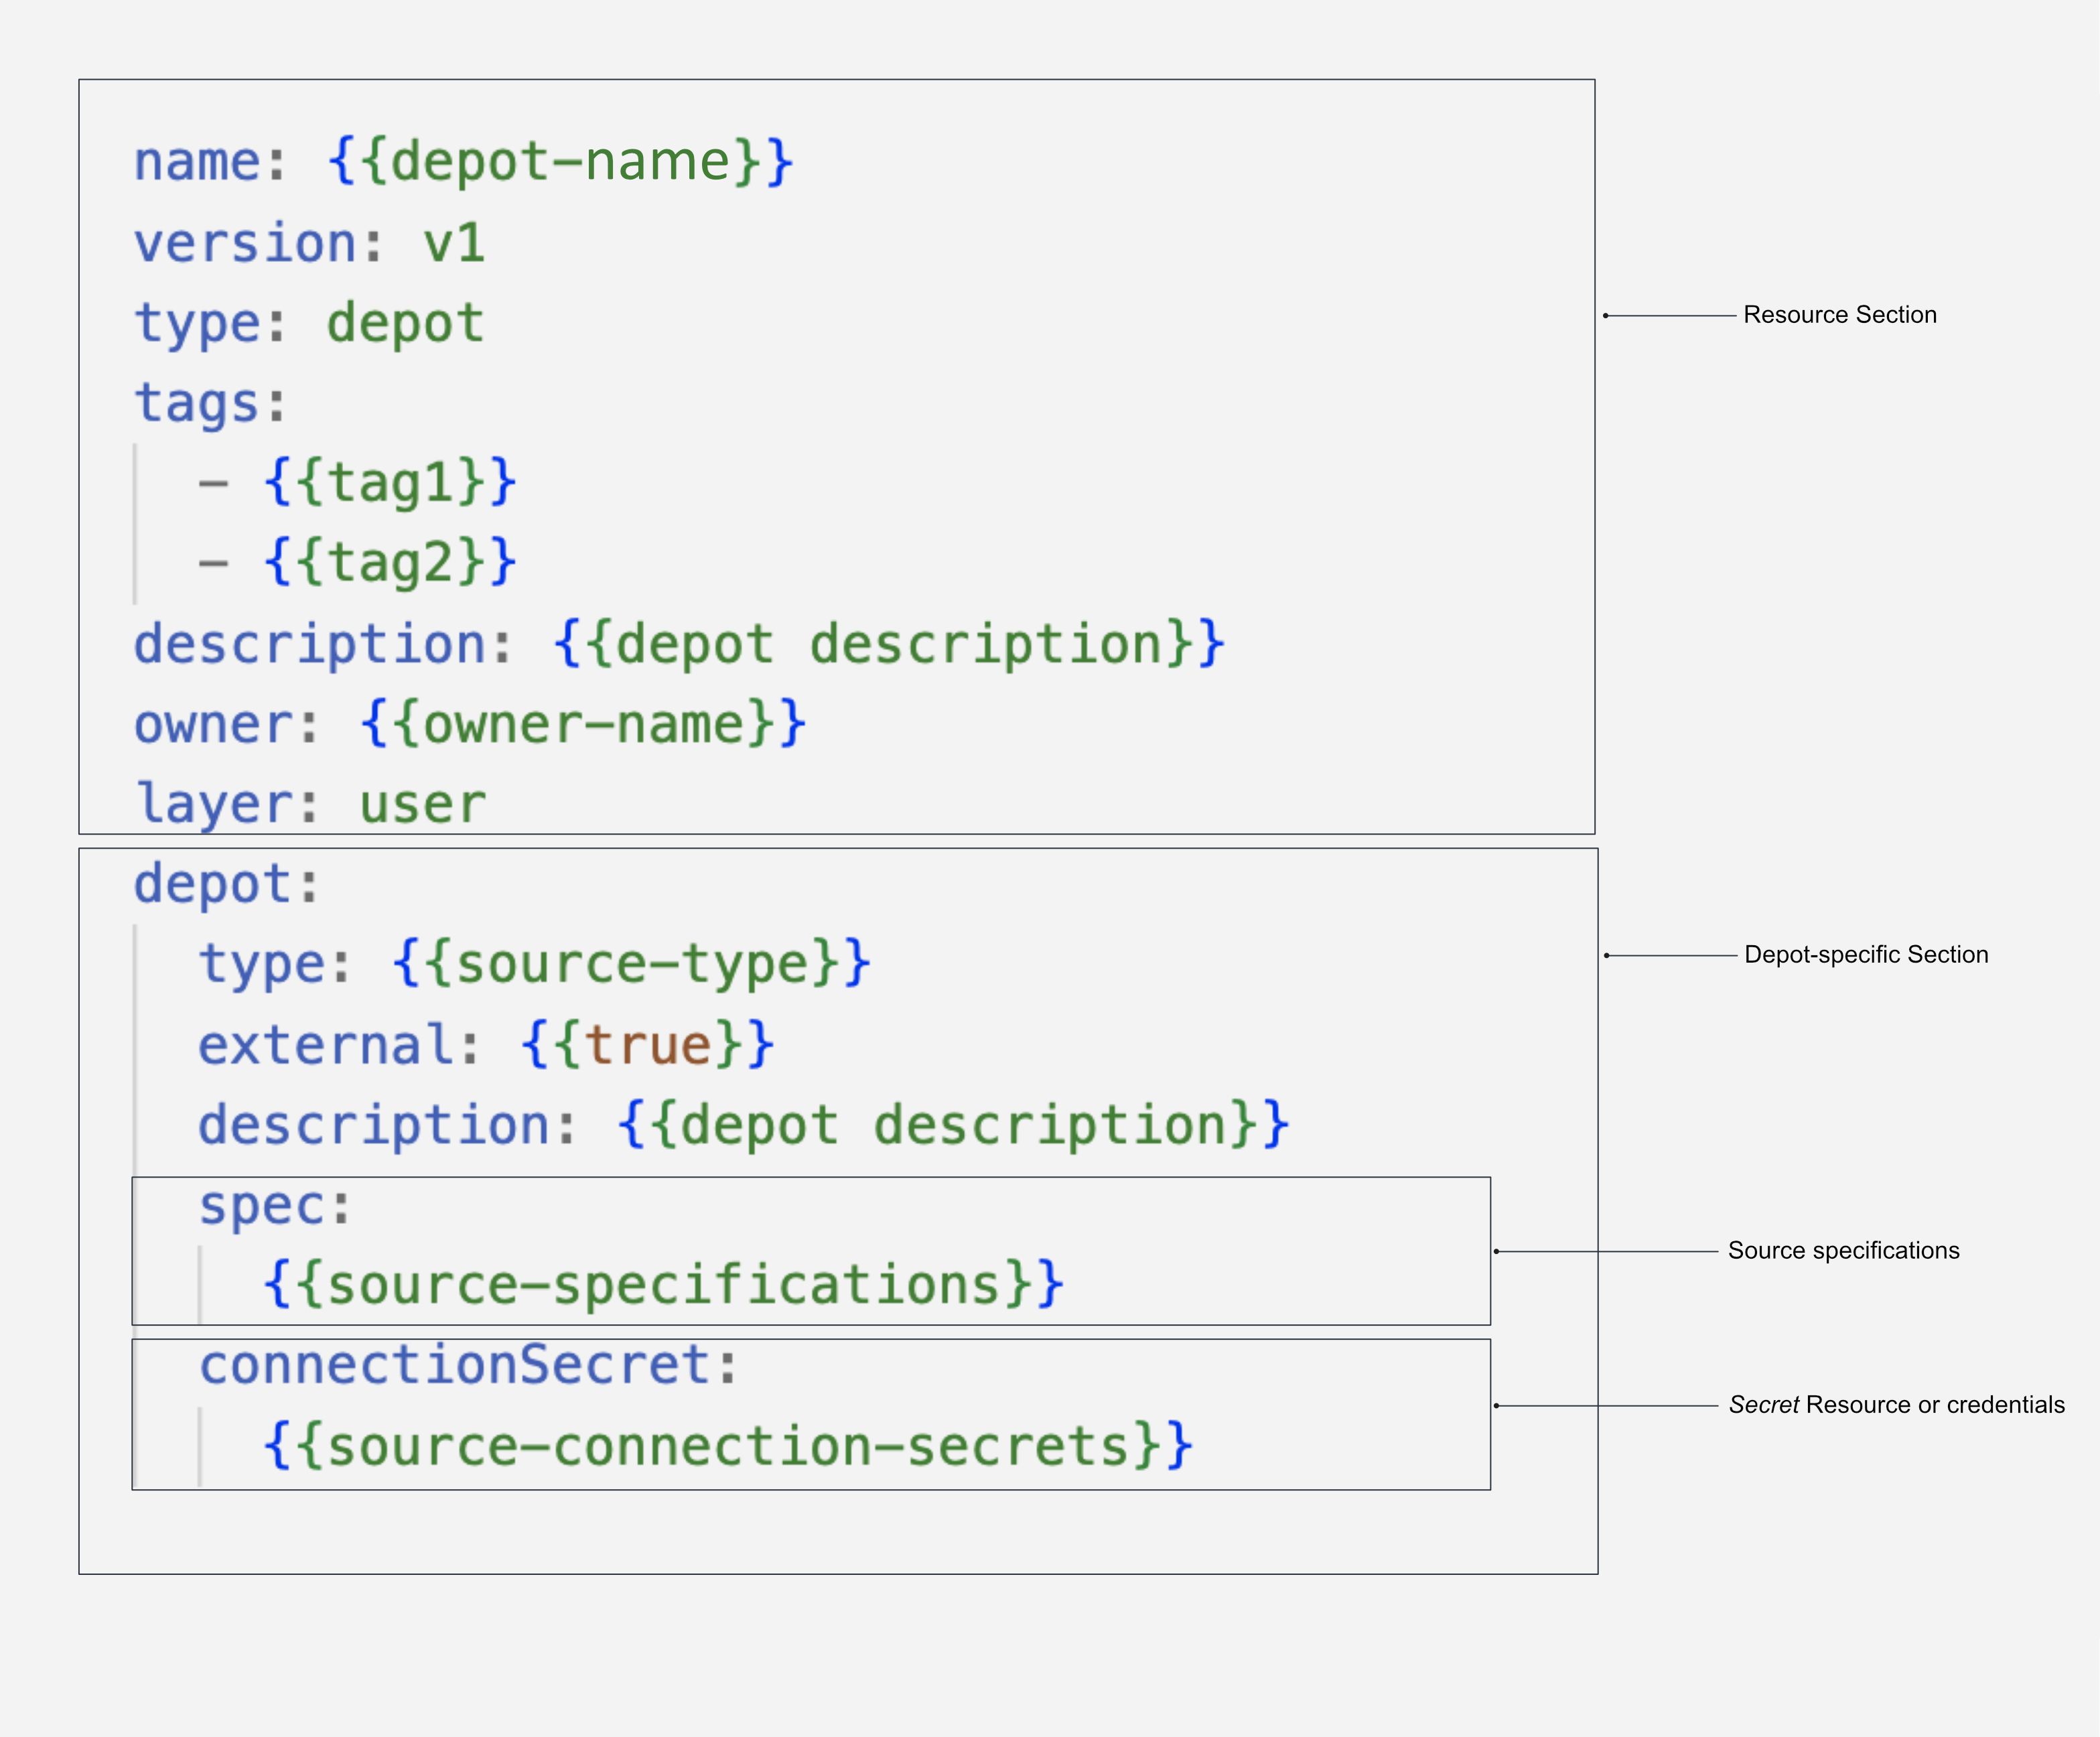Click the 'type: depot' line
The width and height of the screenshot is (2100, 1737).
click(x=310, y=324)
